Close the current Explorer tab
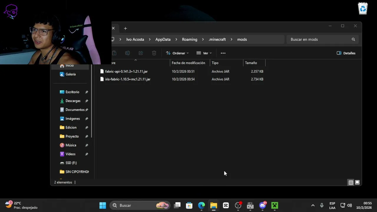Screen dimensions: 377x212 (113, 28)
